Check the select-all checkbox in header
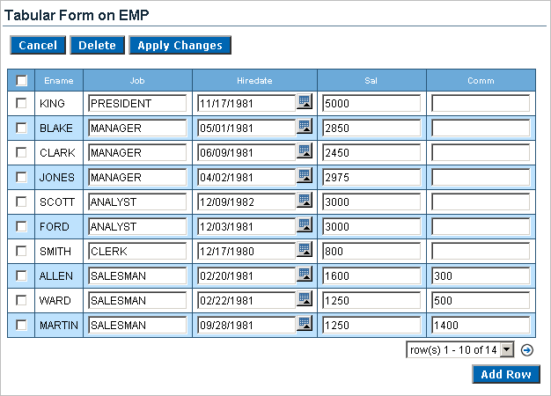Image resolution: width=551 pixels, height=396 pixels. [x=21, y=80]
